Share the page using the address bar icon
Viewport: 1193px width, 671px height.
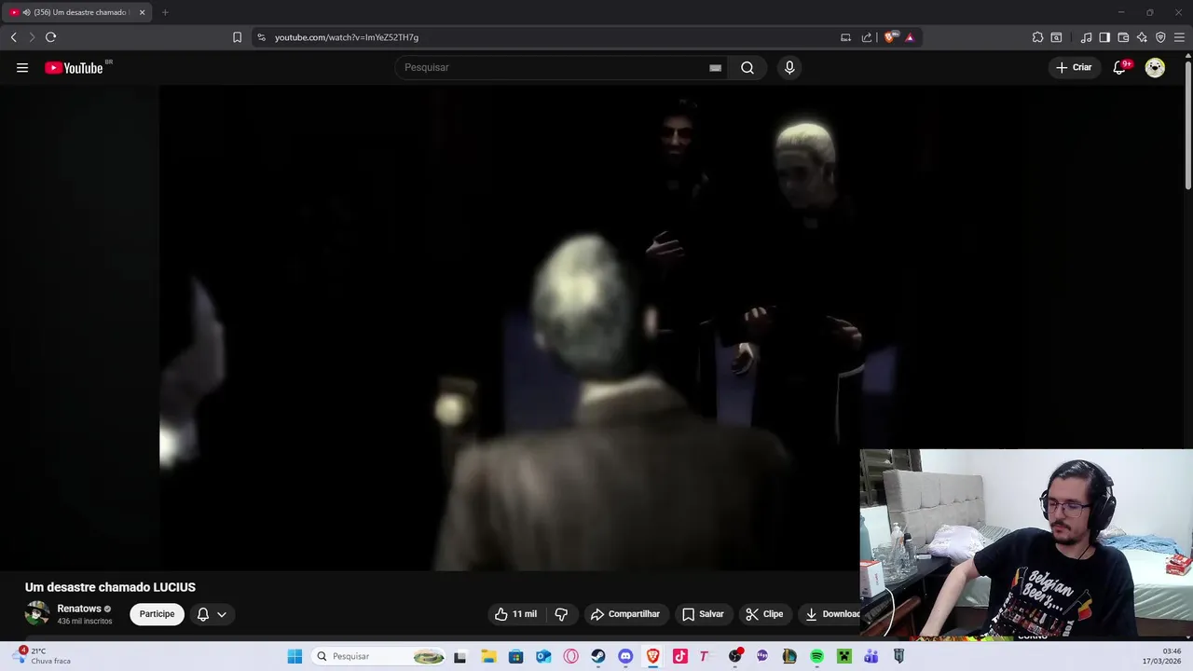pyautogui.click(x=867, y=37)
